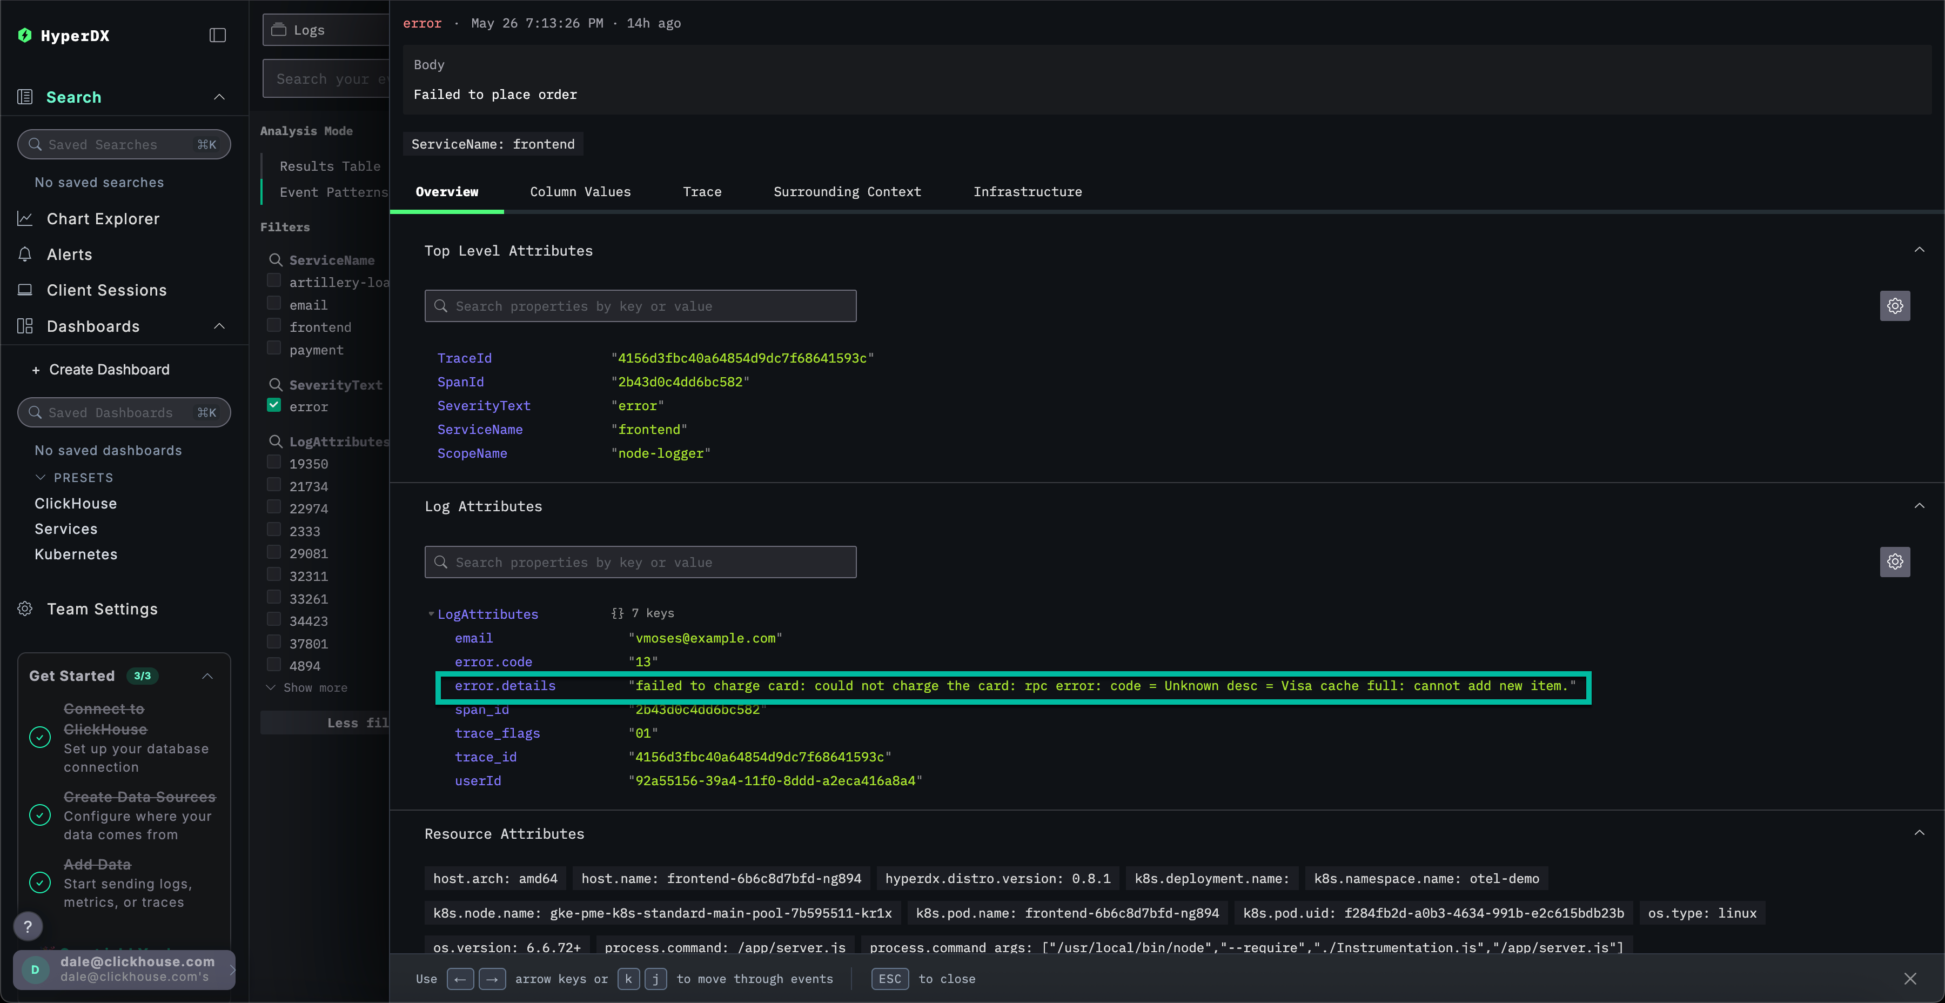Close the event detail panel
The image size is (1945, 1003).
(1909, 979)
